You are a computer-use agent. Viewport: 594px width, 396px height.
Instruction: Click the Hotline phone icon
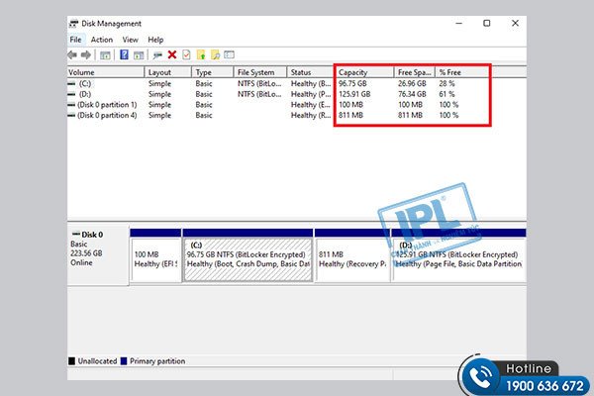pos(481,377)
